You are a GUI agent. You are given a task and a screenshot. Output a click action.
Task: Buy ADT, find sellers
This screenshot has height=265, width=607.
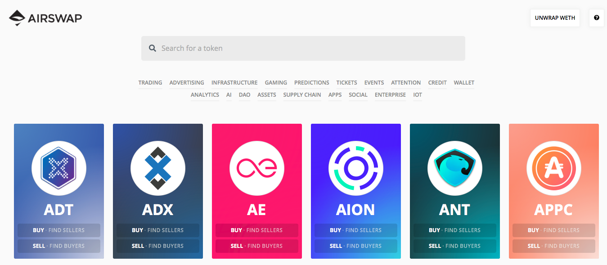tap(59, 230)
